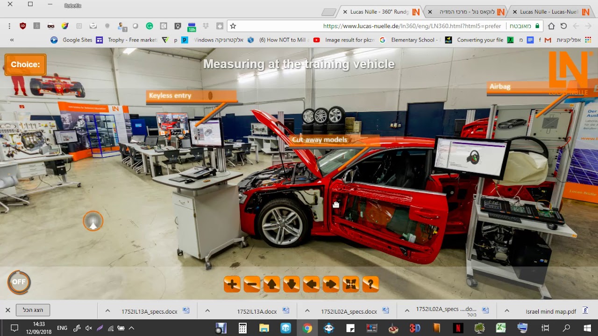
Task: Toggle the OFF auto-rotation switch
Action: (19, 282)
